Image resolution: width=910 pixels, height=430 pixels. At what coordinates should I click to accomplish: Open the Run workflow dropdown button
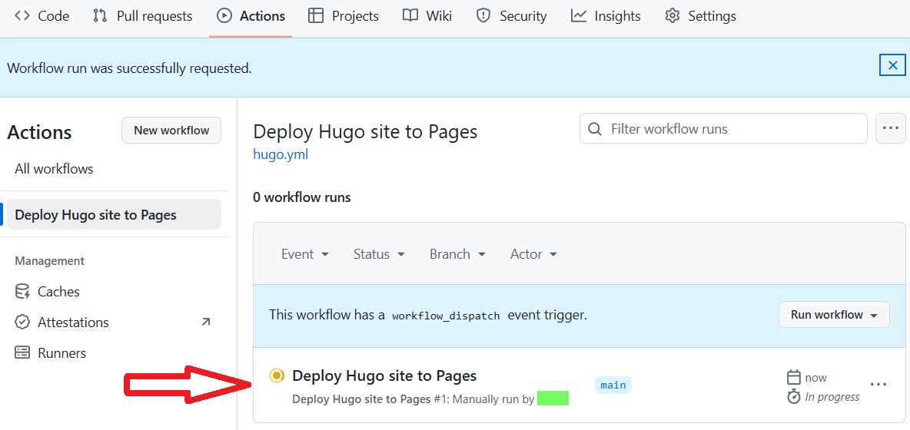click(834, 315)
